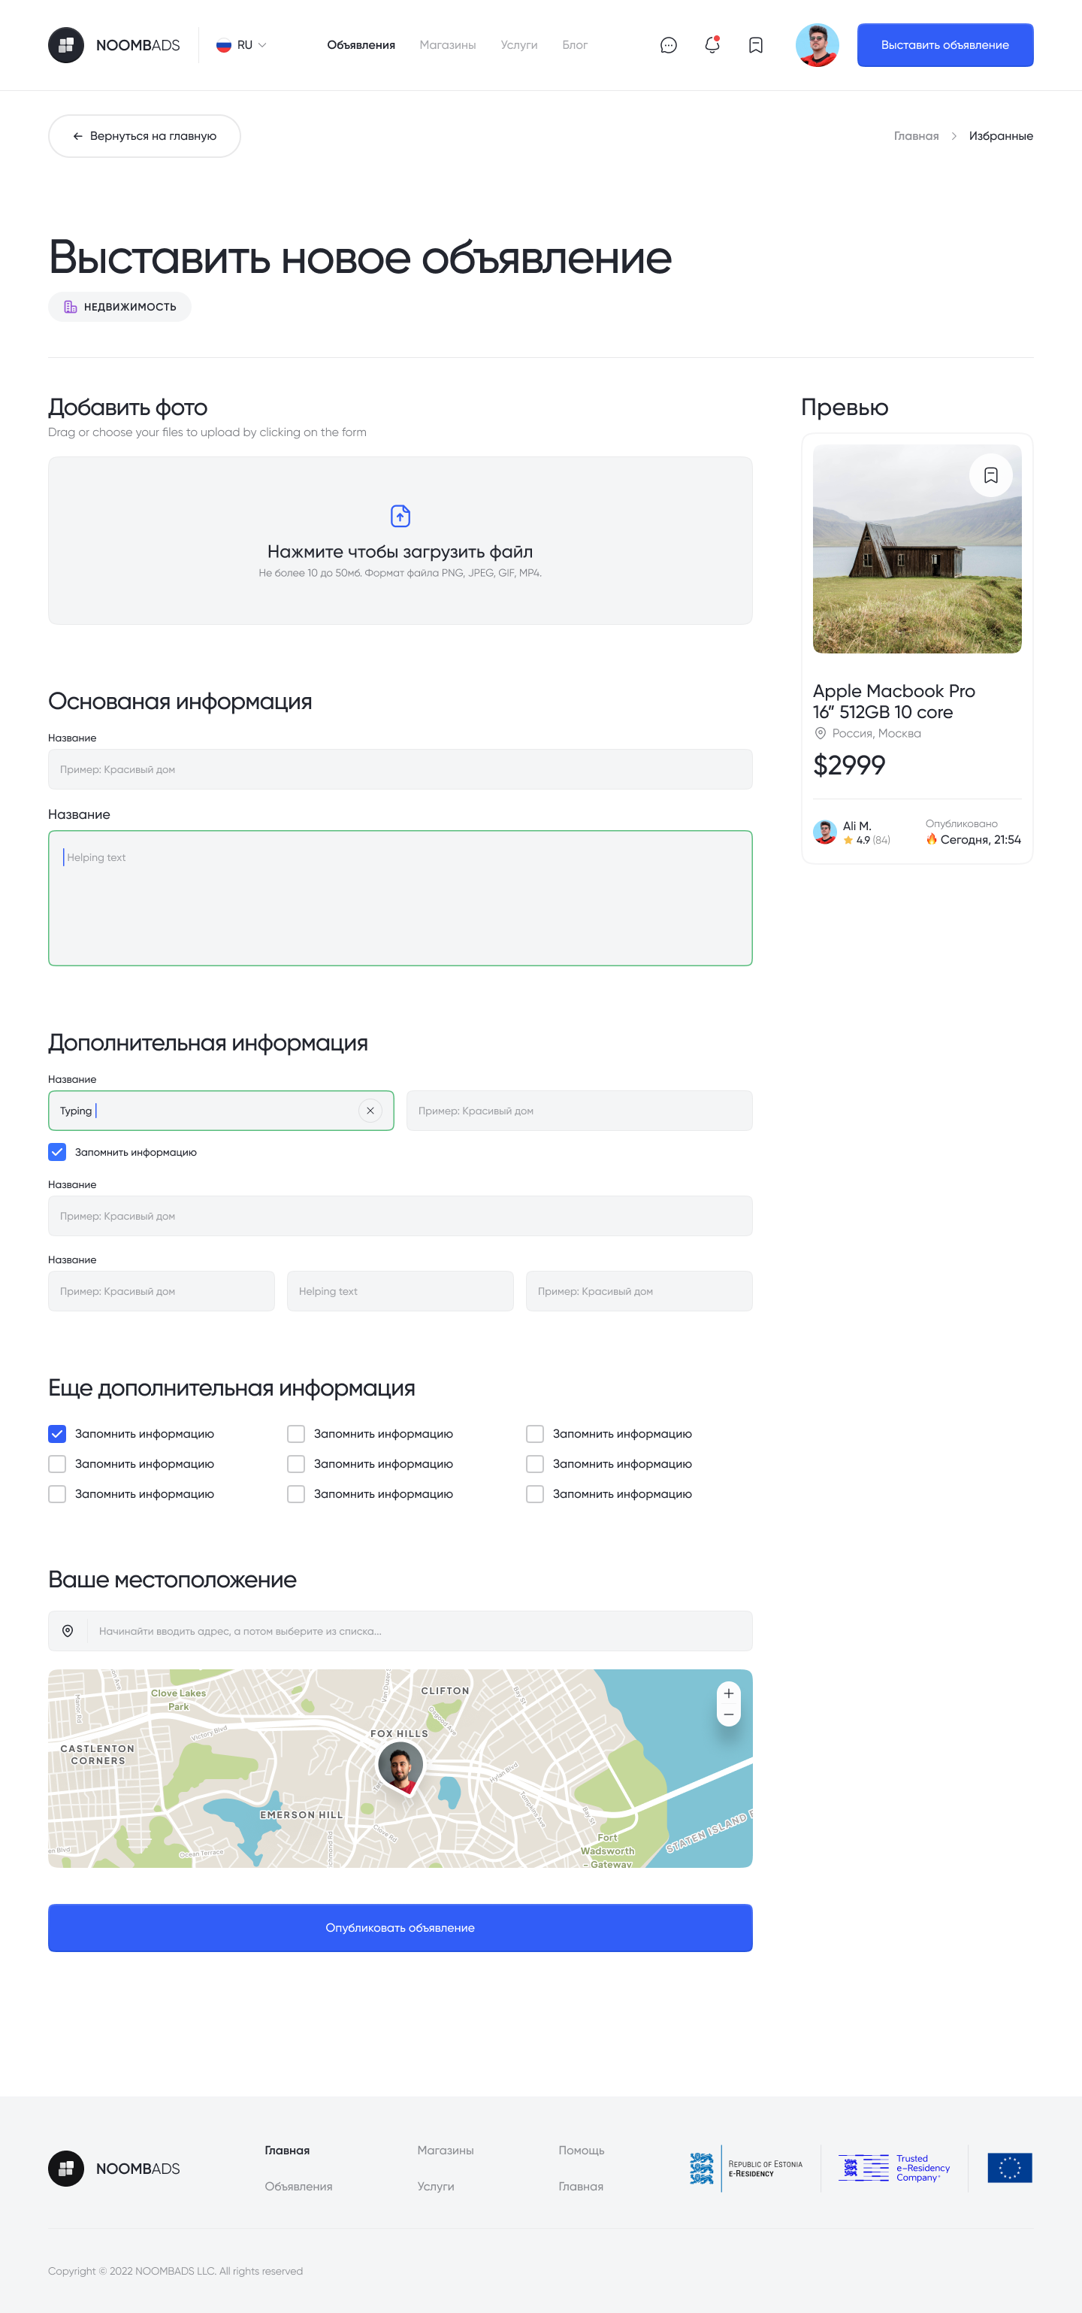Image resolution: width=1082 pixels, height=2313 pixels.
Task: Zoom in on the map with plus
Action: pos(729,1693)
